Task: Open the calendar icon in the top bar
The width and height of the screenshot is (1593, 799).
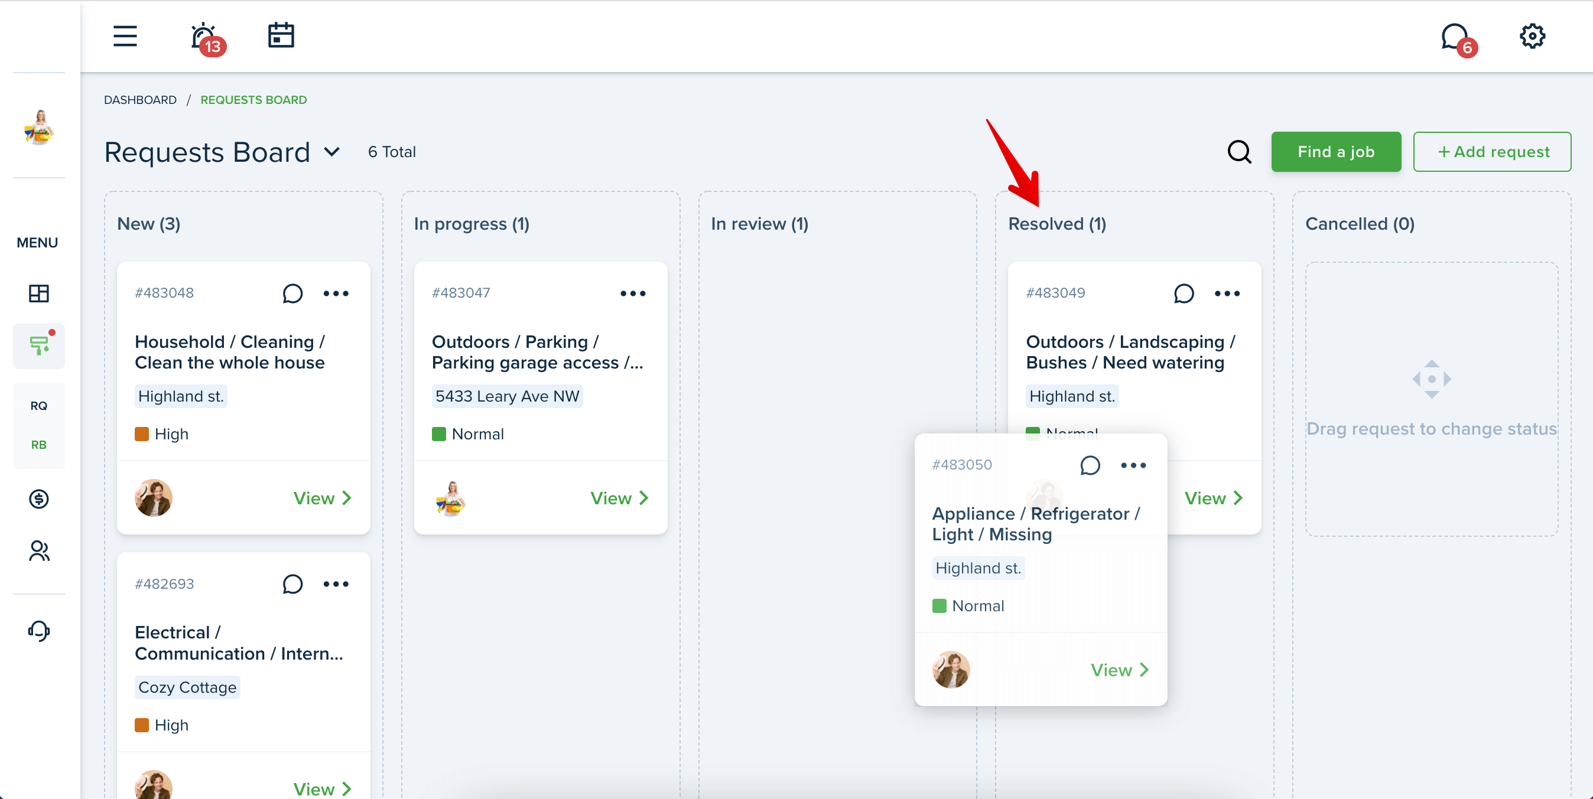Action: pyautogui.click(x=281, y=35)
